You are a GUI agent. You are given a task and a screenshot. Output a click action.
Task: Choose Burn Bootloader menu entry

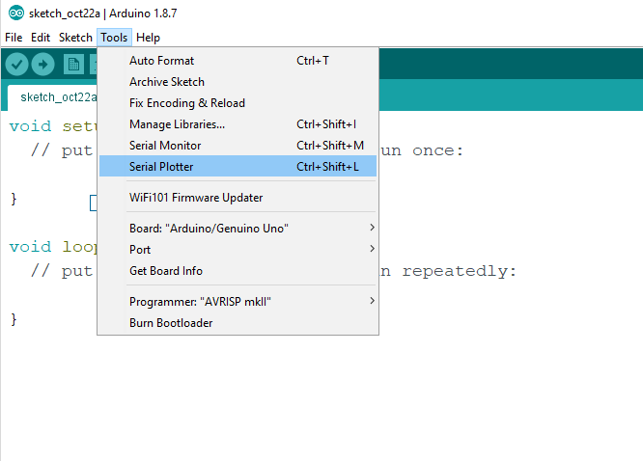[238, 323]
